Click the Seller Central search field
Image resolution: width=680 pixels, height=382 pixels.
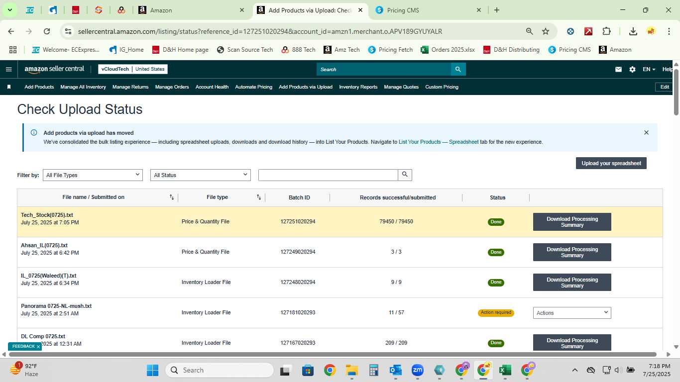pyautogui.click(x=384, y=69)
